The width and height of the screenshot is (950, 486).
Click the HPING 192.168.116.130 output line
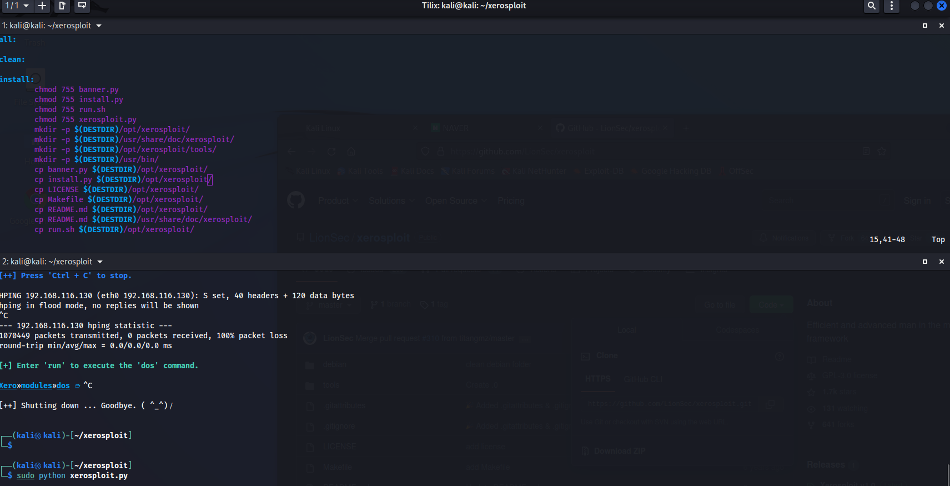point(177,295)
